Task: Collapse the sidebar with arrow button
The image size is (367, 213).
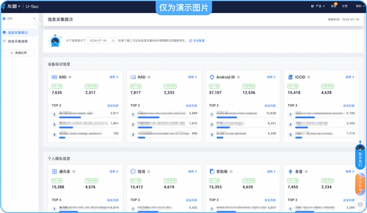Action: 38,24
